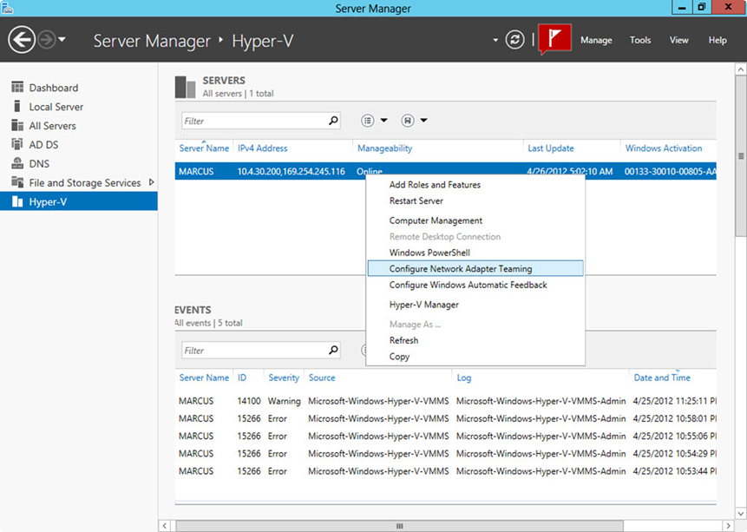This screenshot has height=532, width=747.
Task: Select Local Server in the navigation pane
Action: tap(56, 107)
